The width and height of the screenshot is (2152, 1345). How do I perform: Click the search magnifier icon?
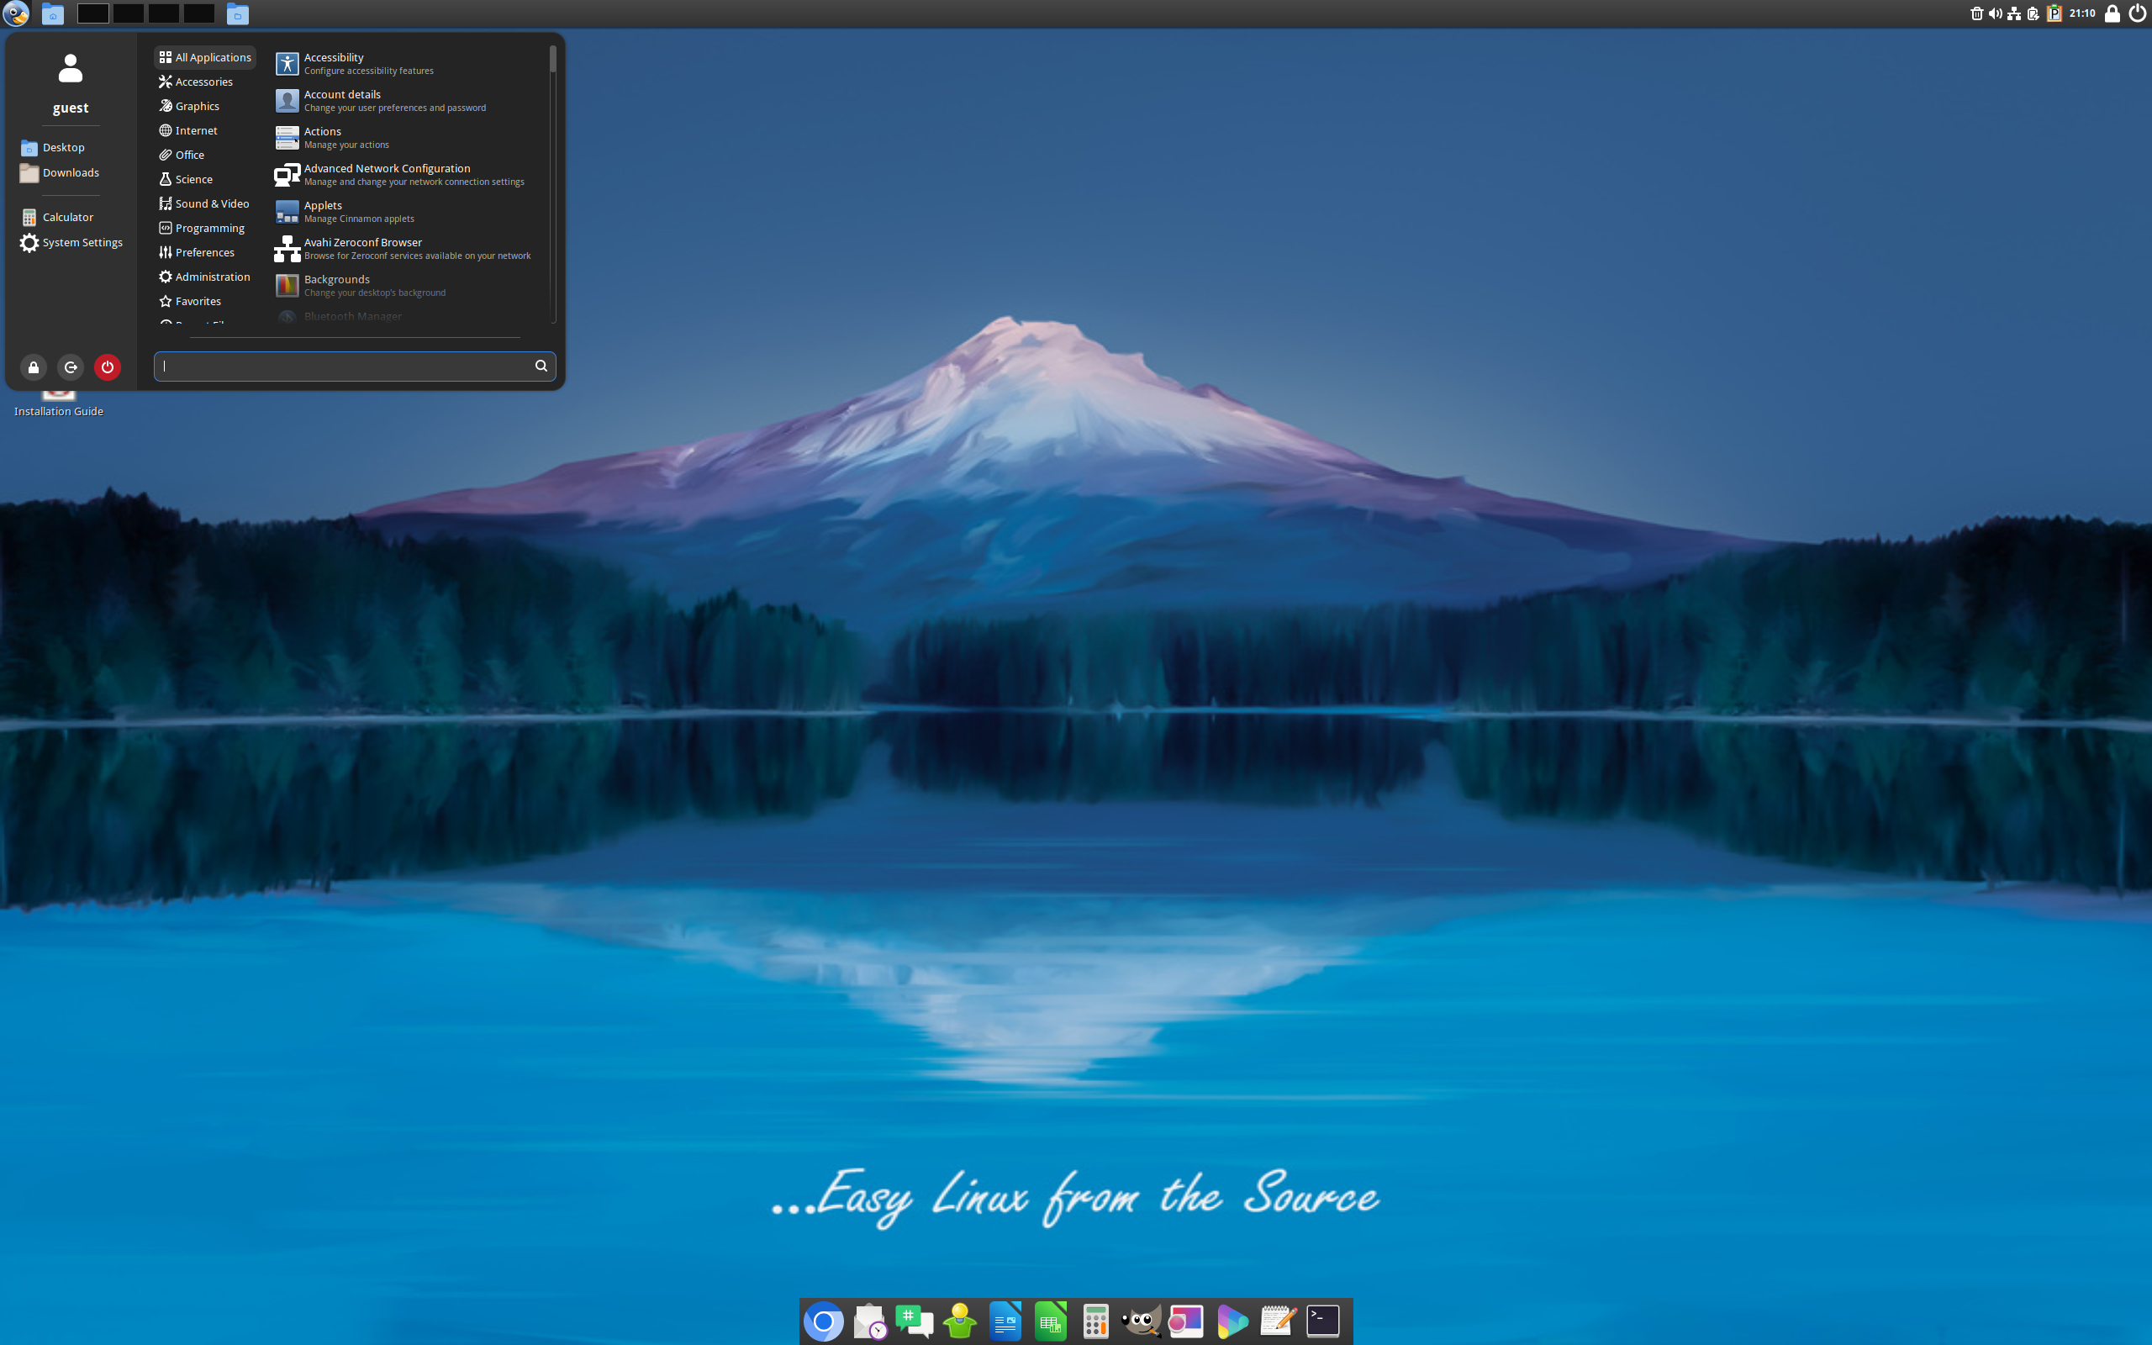click(541, 367)
